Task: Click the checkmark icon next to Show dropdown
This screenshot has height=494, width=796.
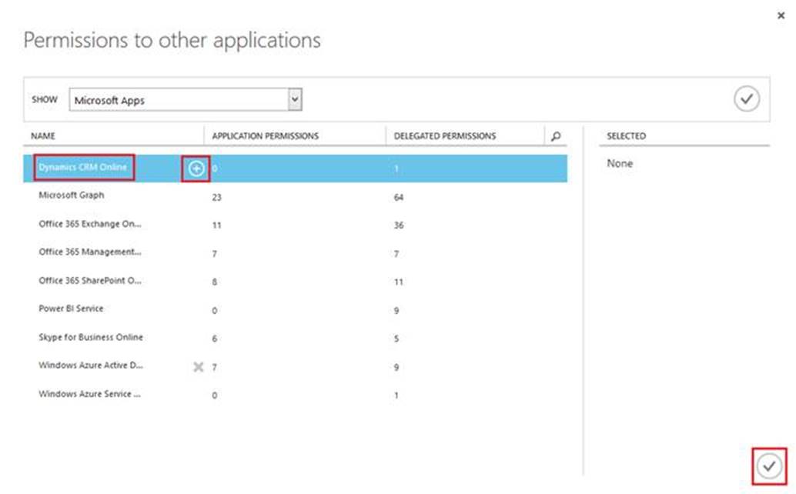Action: pyautogui.click(x=746, y=99)
